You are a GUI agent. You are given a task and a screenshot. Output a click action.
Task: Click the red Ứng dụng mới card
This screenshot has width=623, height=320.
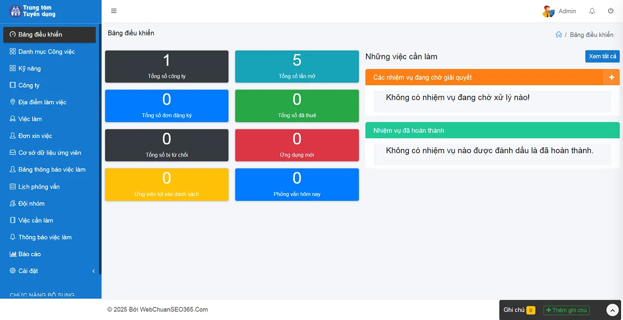click(296, 145)
